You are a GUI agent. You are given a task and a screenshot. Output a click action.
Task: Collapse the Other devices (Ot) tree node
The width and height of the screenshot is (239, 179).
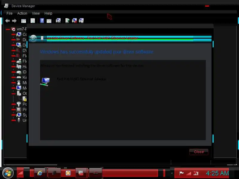tap(13, 93)
